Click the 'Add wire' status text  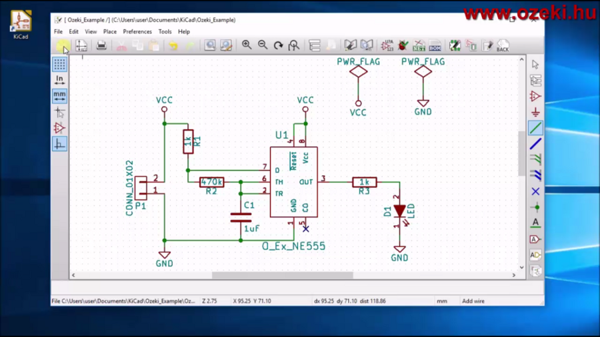point(473,301)
